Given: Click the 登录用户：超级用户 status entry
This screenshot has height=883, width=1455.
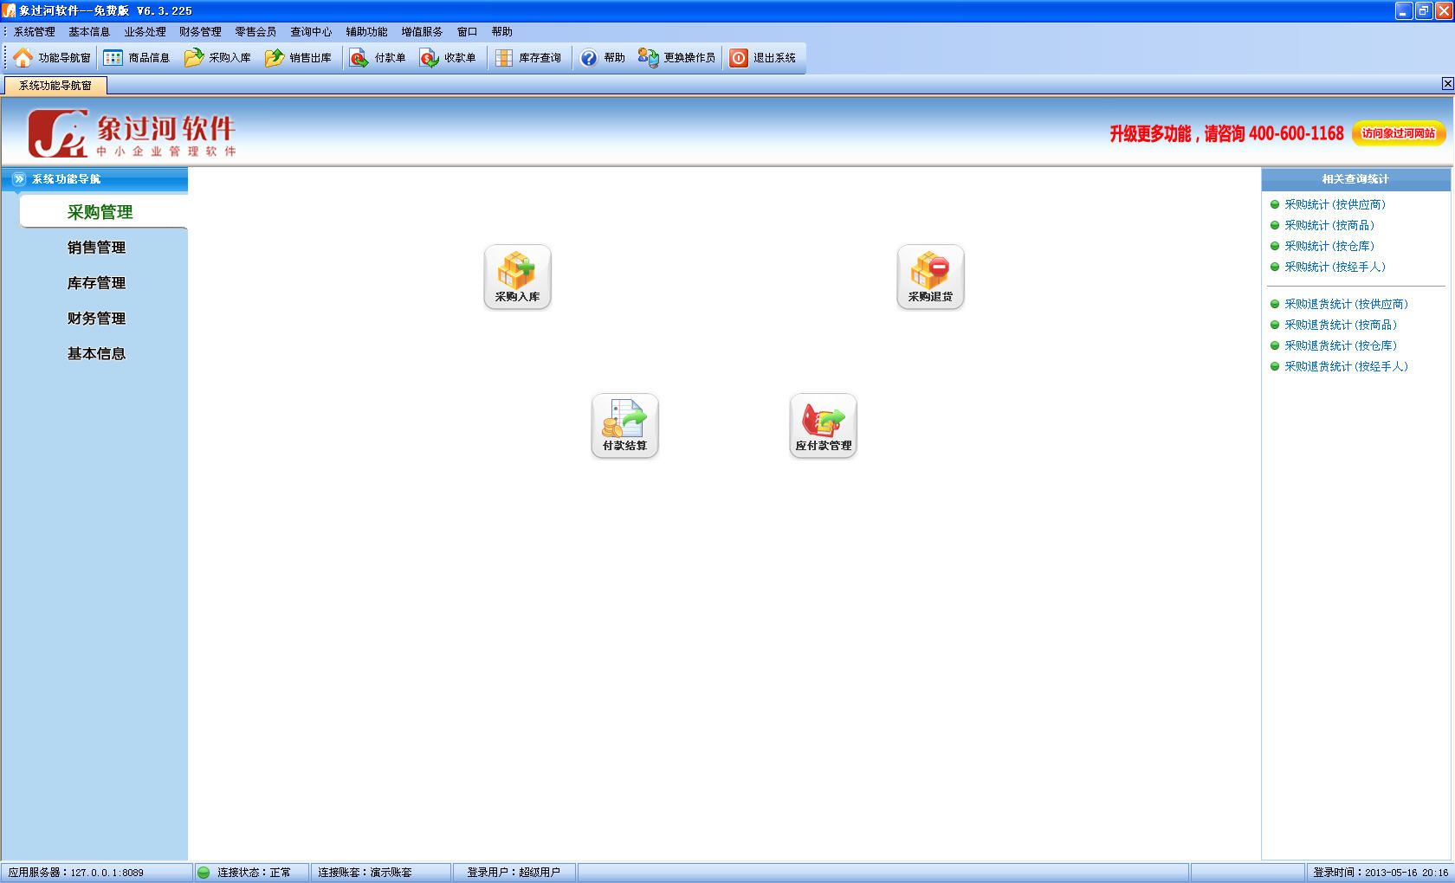Looking at the screenshot, I should coord(514,873).
